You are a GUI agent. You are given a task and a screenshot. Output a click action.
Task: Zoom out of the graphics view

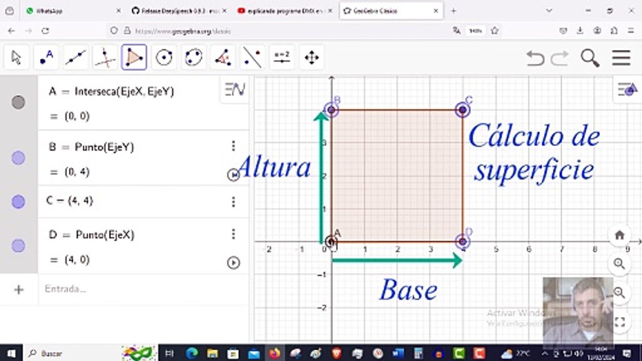[x=619, y=293]
